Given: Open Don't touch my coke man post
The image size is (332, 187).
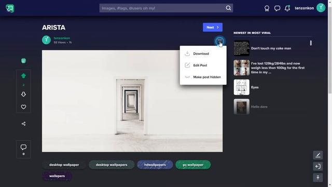Looking at the screenshot, I should click(x=271, y=48).
